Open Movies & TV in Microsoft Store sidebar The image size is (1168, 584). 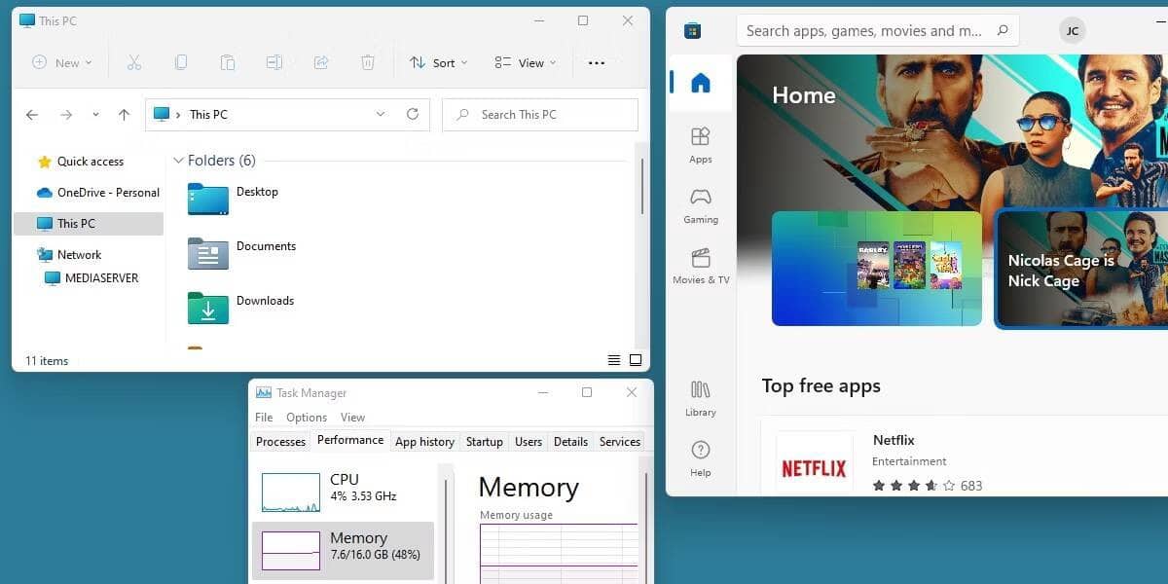point(701,266)
